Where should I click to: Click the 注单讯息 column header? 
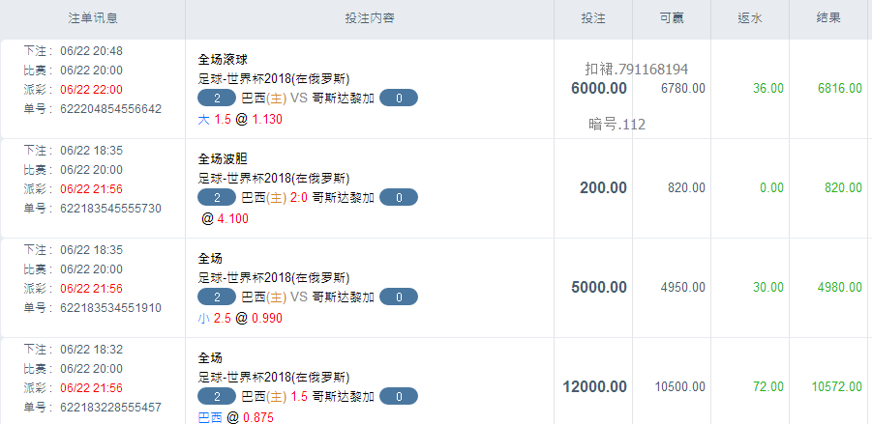coord(93,18)
